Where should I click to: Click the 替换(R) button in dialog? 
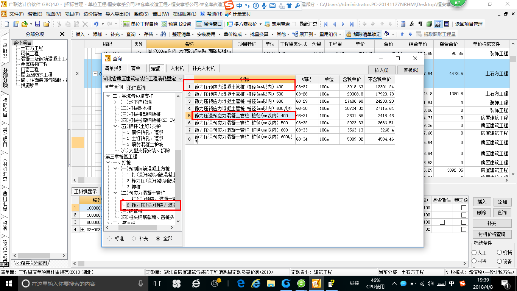click(411, 70)
